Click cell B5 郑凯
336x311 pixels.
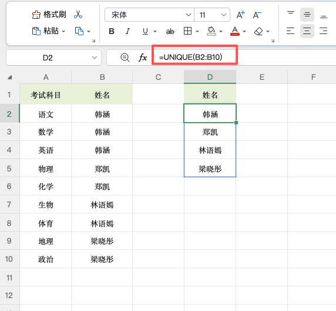pos(102,168)
